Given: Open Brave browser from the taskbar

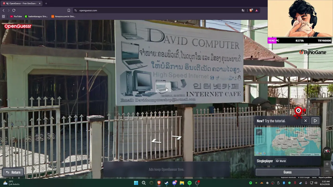Looking at the screenshot, I should 159,183.
